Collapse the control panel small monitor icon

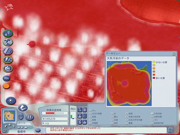[4, 131]
